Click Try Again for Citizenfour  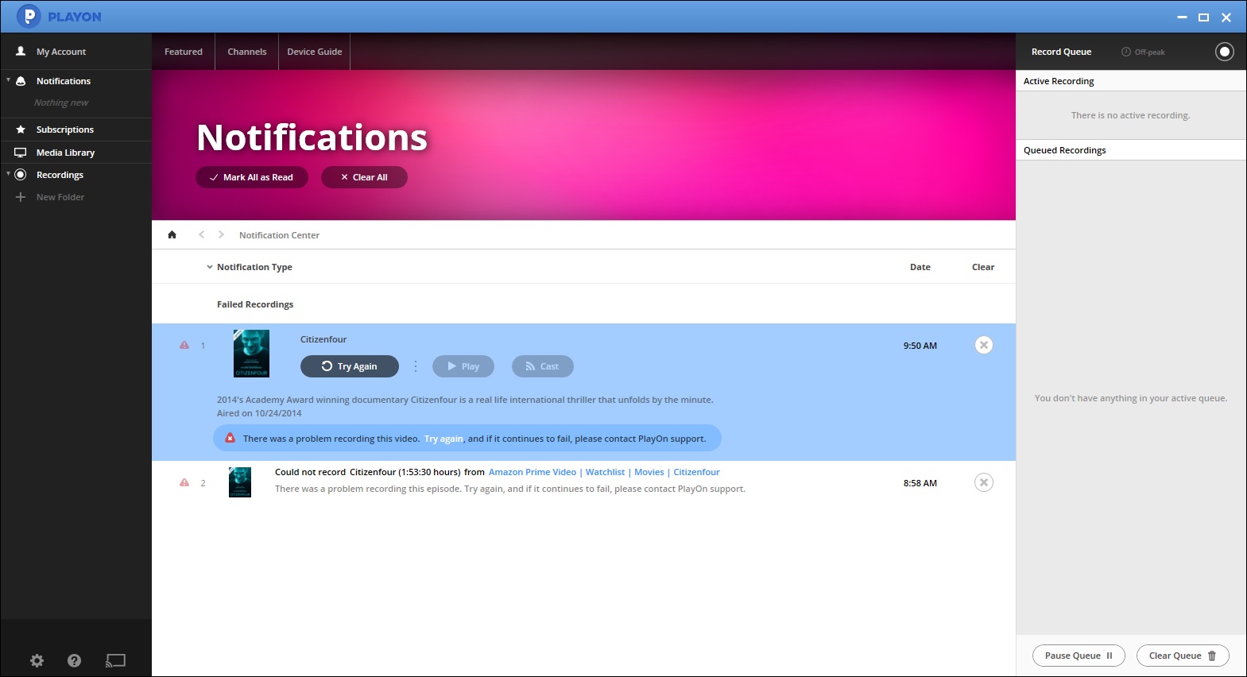(350, 366)
